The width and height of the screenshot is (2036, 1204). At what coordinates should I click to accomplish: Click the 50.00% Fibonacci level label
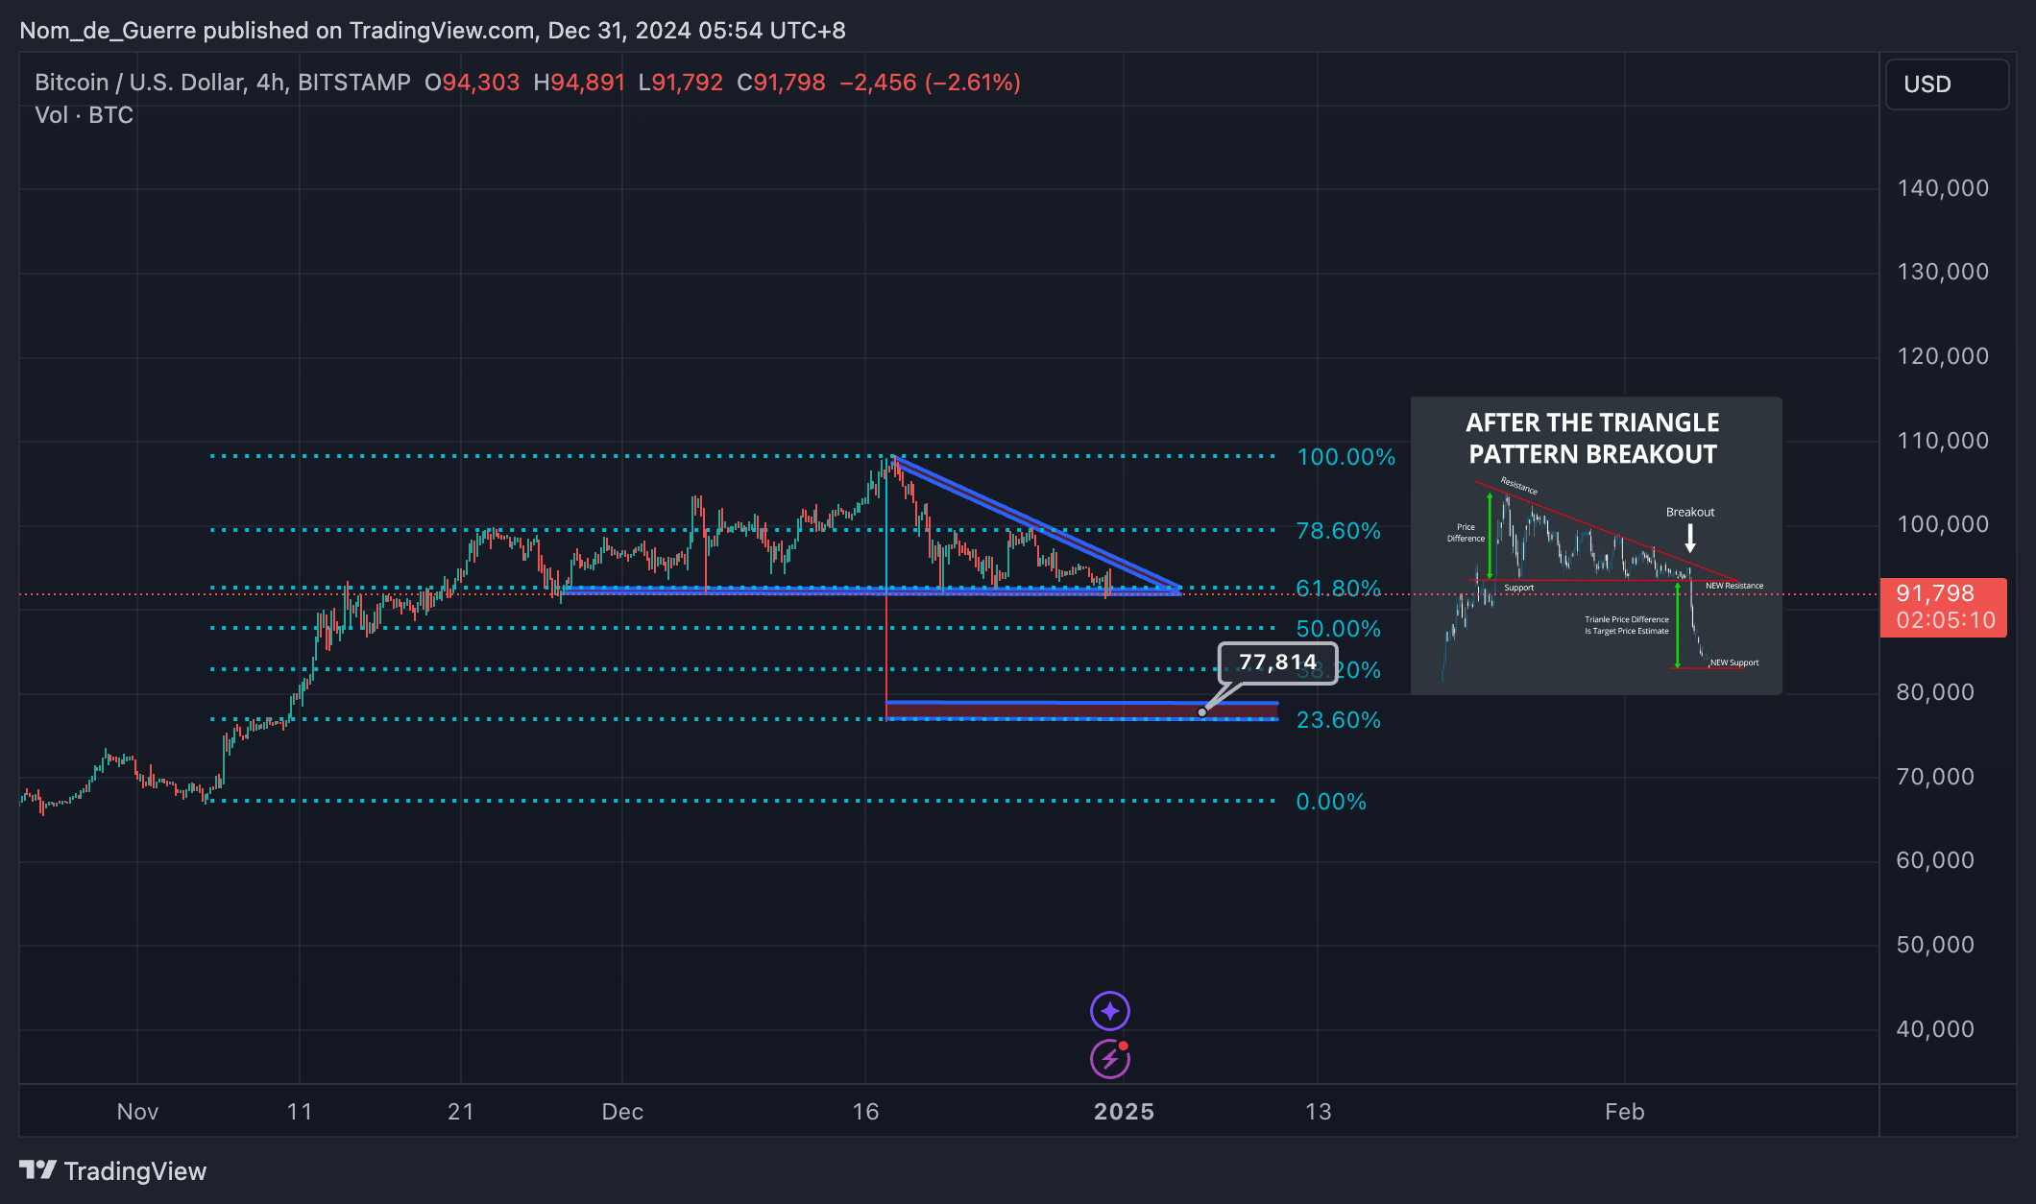[1339, 629]
